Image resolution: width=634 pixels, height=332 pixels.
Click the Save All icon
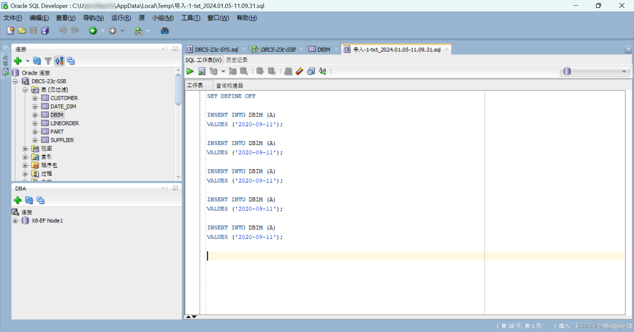pyautogui.click(x=45, y=31)
